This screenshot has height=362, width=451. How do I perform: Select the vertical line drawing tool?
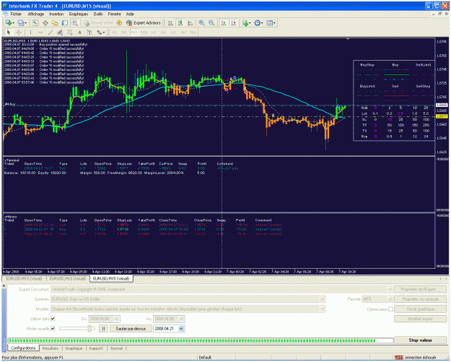point(30,33)
